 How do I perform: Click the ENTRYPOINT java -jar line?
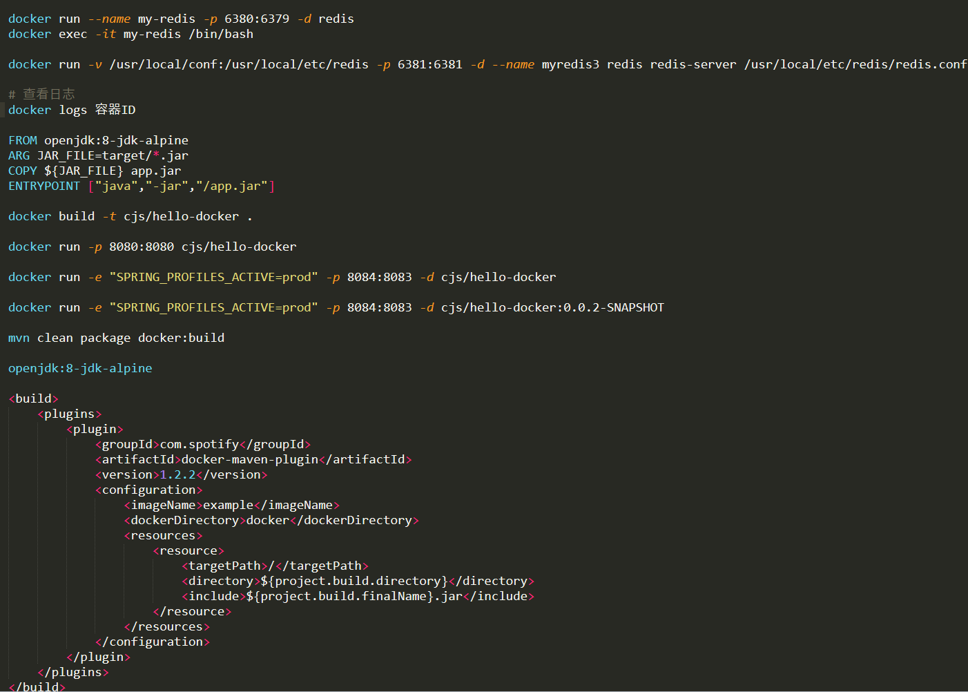pyautogui.click(x=142, y=186)
